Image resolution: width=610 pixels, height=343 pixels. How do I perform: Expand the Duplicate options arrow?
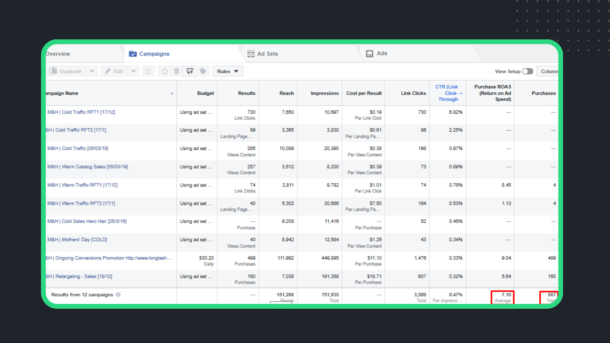pyautogui.click(x=92, y=71)
